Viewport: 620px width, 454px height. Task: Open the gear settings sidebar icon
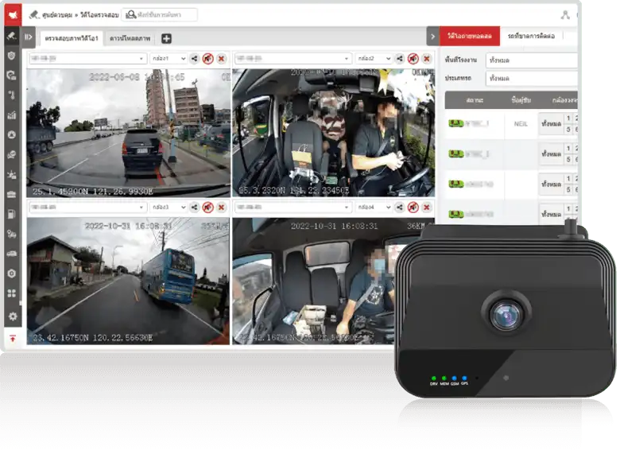coord(12,316)
